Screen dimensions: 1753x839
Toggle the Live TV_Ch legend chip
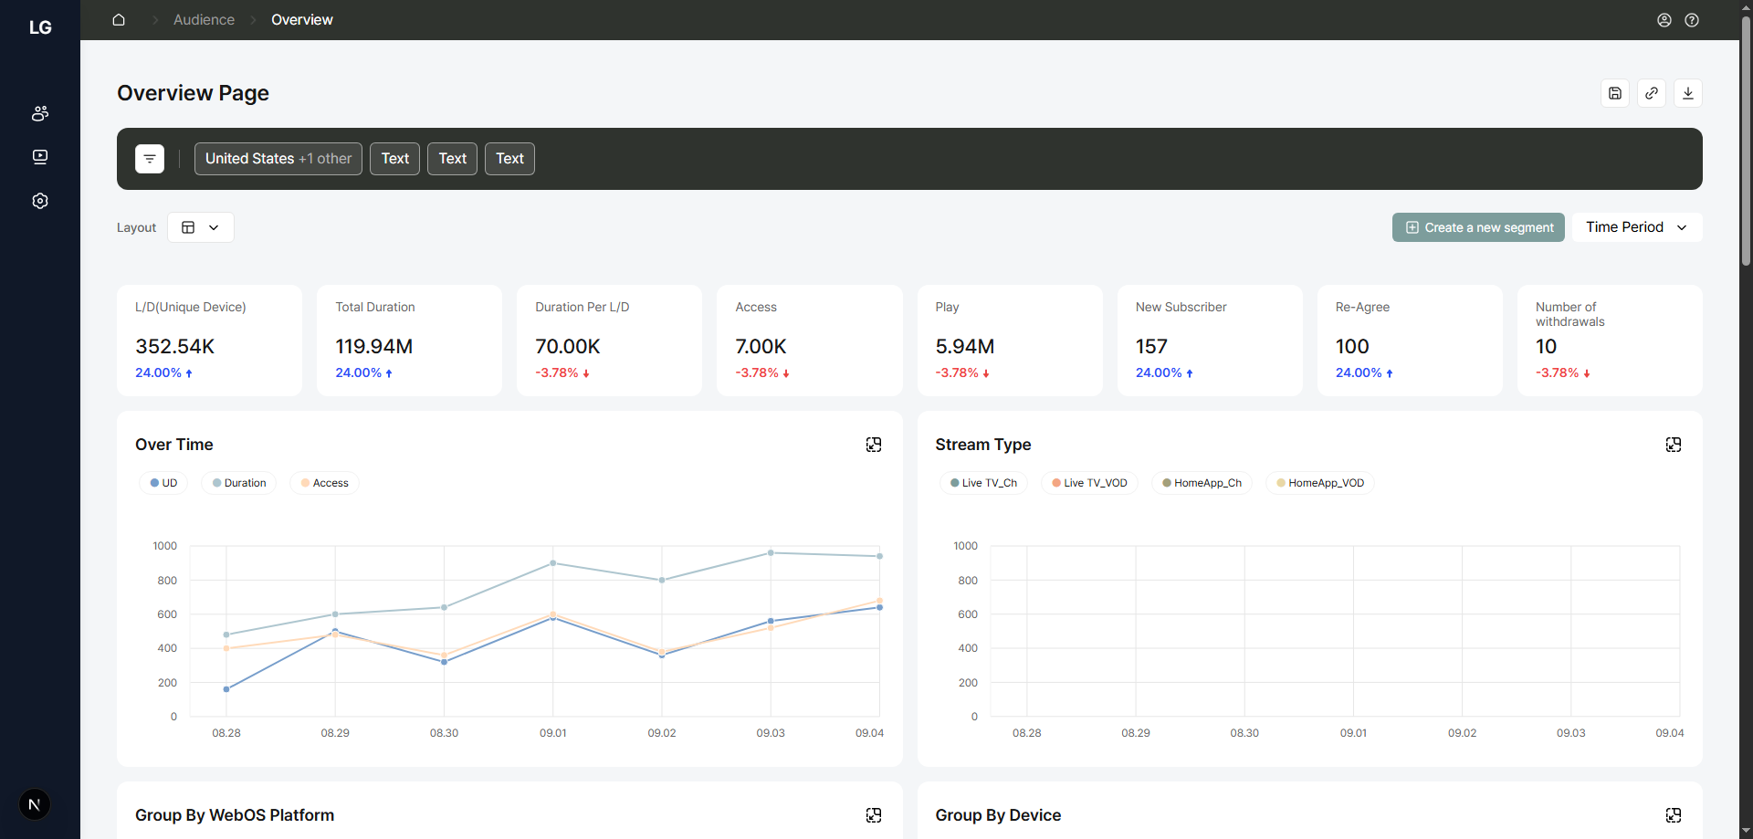(983, 483)
